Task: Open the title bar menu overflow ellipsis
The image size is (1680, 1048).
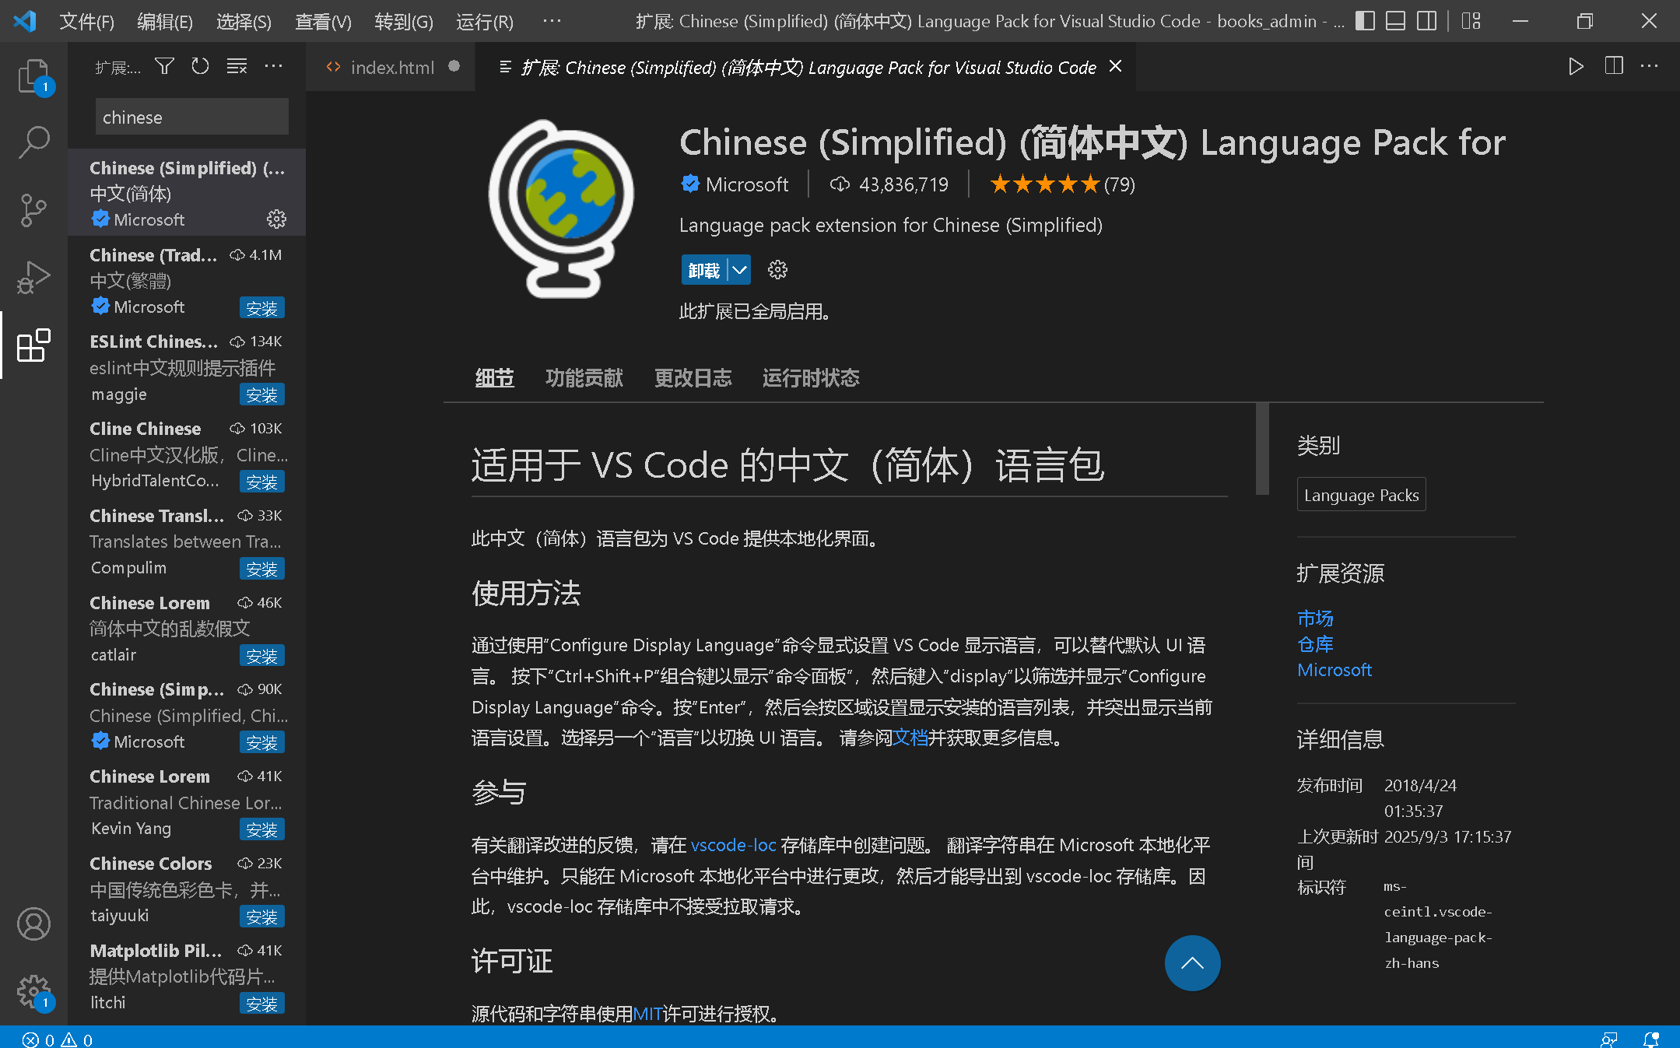Action: [552, 21]
